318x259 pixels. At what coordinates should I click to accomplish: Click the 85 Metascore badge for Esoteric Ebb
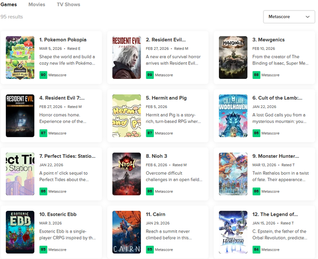(x=43, y=249)
